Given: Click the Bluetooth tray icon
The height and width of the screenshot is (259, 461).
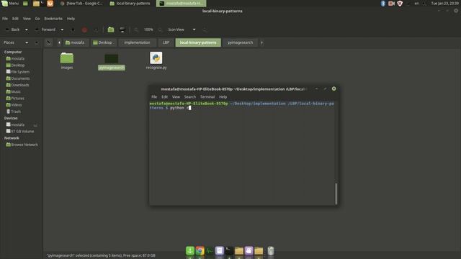Looking at the screenshot, I should pos(382,4).
